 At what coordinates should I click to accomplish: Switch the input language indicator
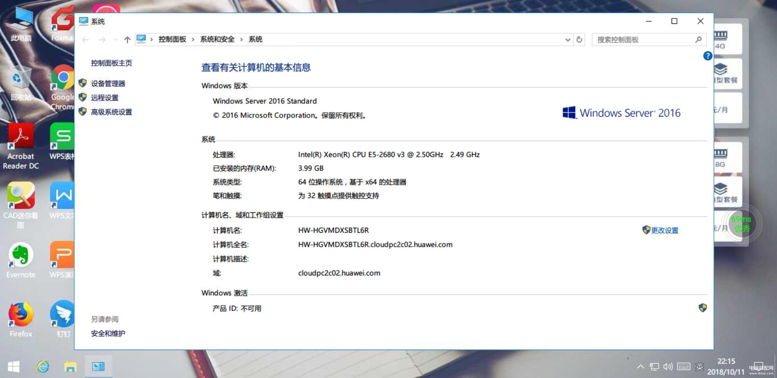click(x=699, y=367)
